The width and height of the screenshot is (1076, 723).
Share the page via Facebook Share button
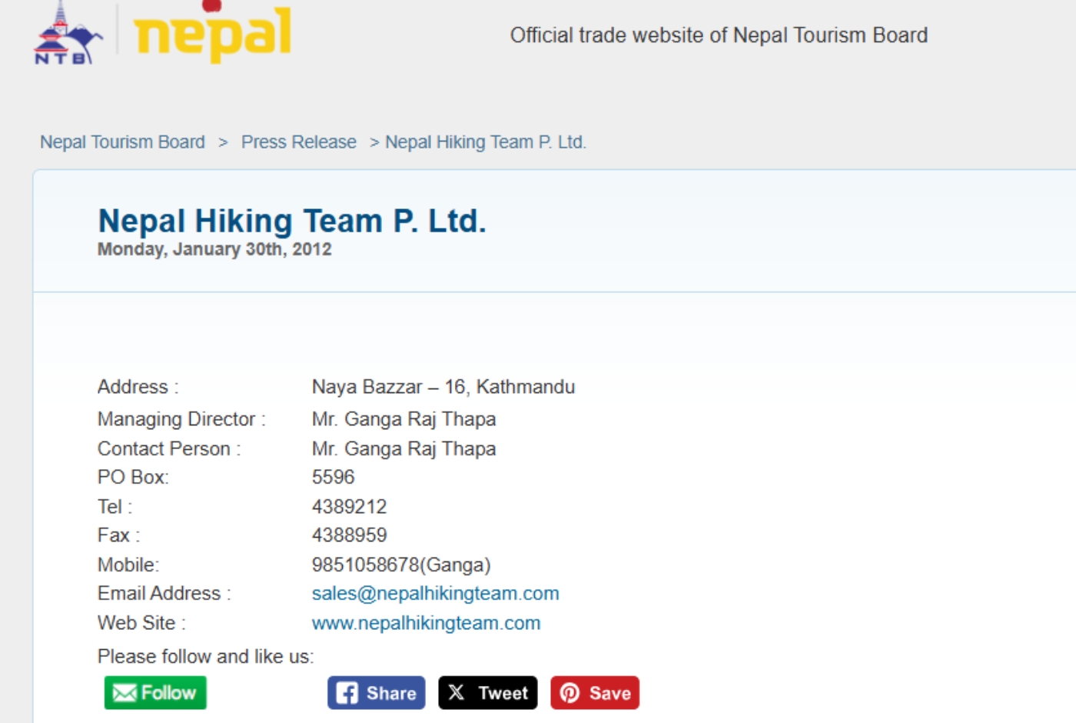pos(376,693)
